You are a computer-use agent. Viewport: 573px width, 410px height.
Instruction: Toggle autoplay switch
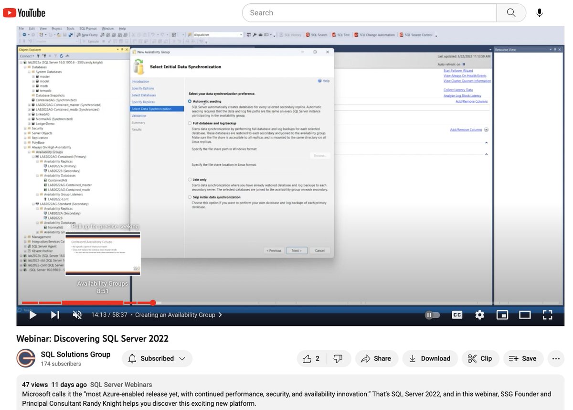[432, 315]
